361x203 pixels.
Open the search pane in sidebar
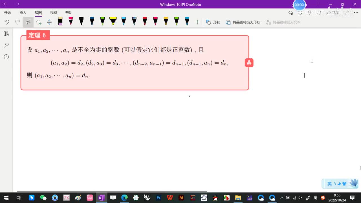[6, 45]
